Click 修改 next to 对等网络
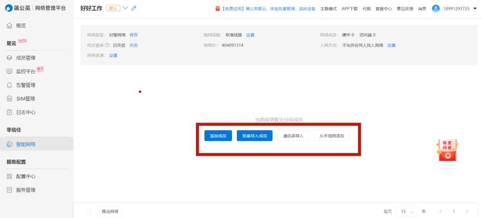 (134, 35)
